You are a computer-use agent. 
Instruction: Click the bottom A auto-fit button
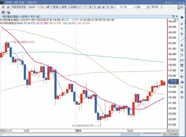pos(171,134)
